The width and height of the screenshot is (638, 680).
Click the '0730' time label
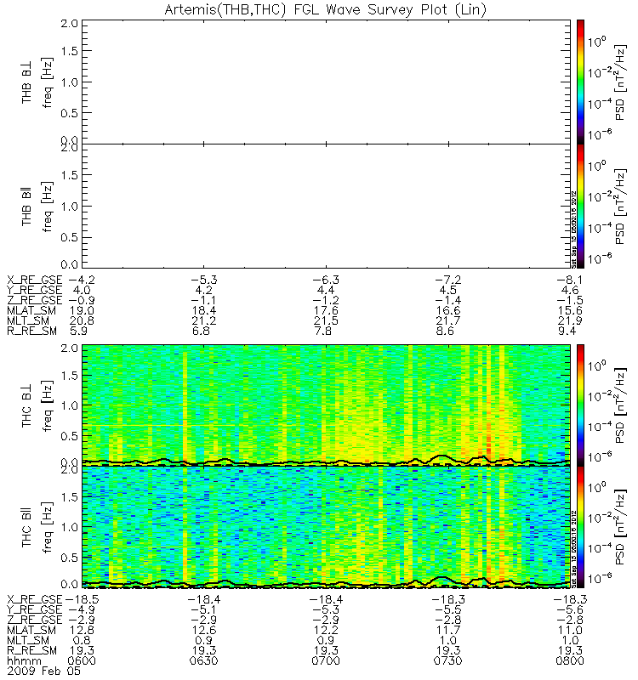448,661
